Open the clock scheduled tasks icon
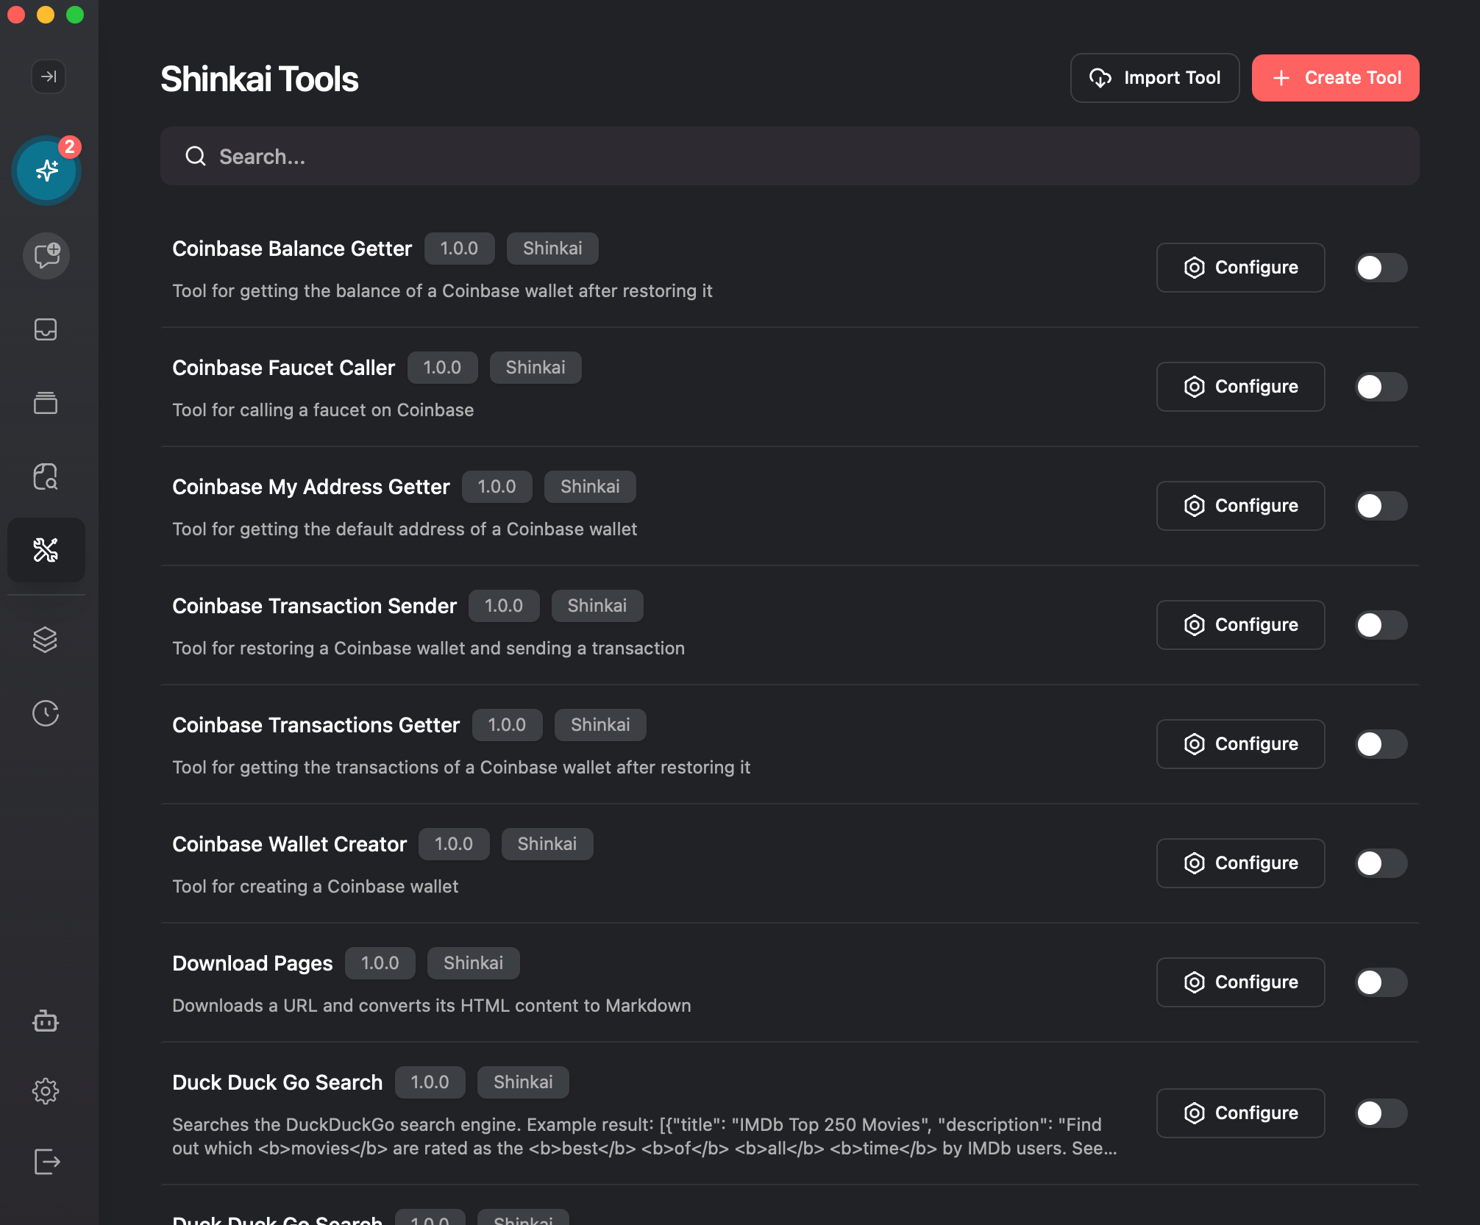This screenshot has width=1480, height=1225. [46, 713]
